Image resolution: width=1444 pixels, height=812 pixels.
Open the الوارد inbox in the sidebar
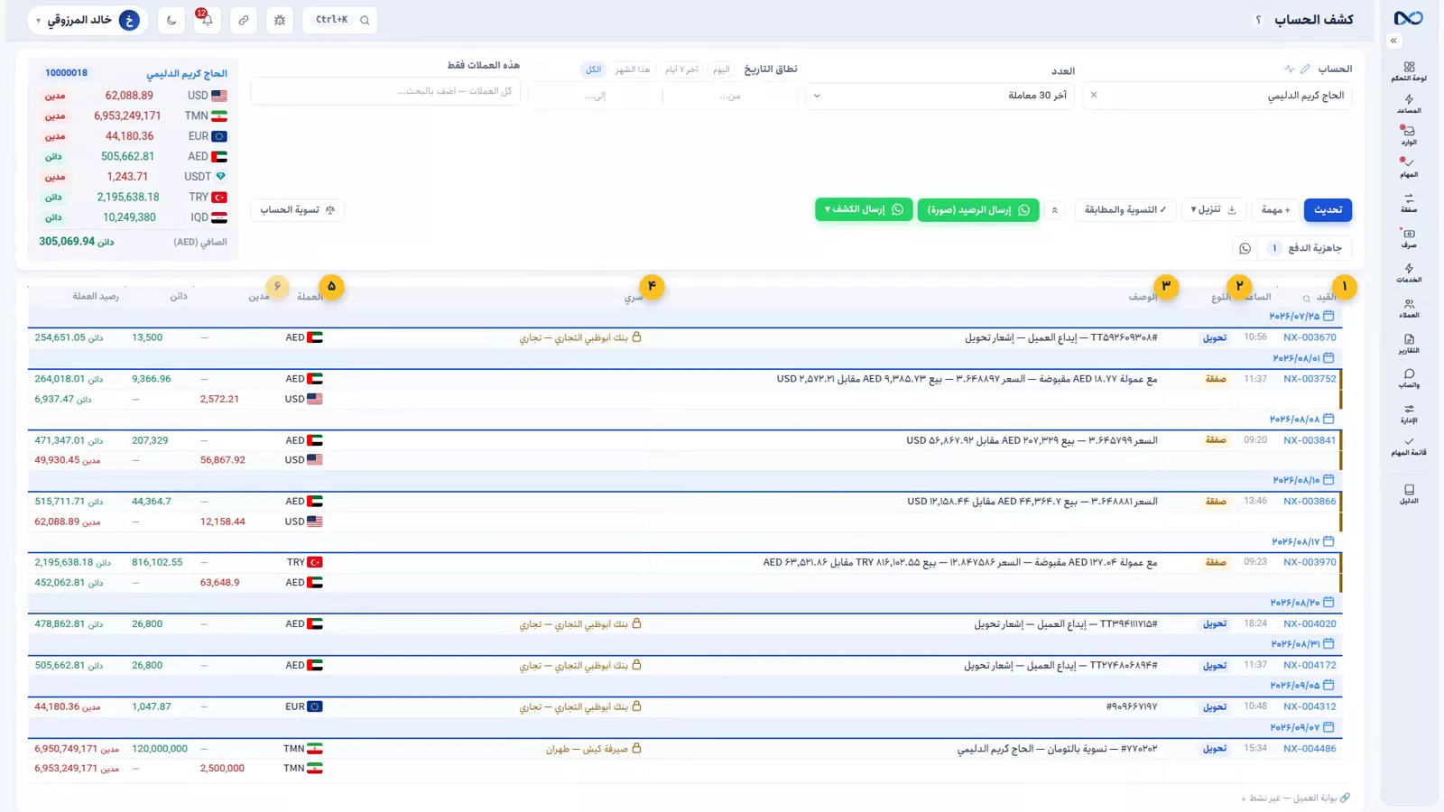[1409, 136]
